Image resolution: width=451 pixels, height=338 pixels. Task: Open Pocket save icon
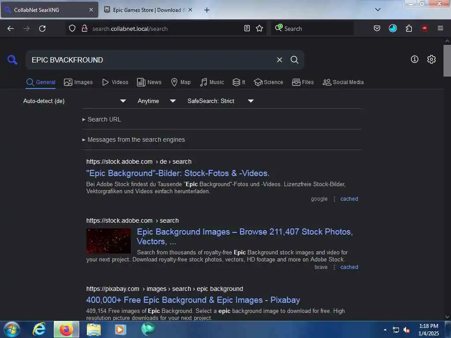377,28
